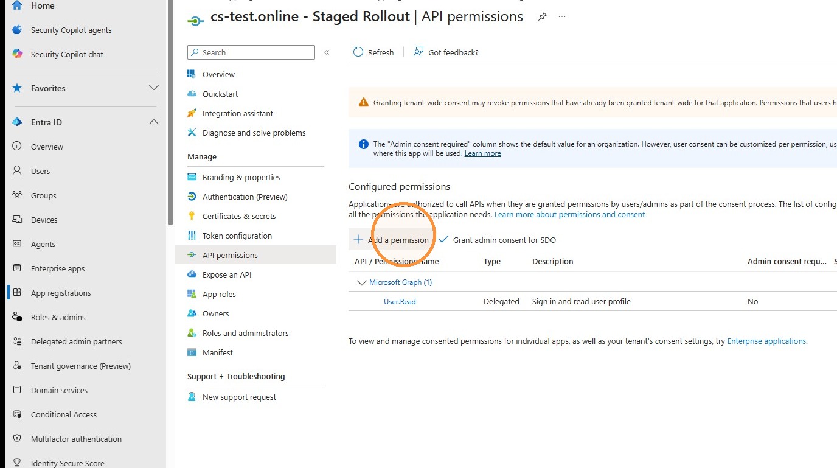Open Integration assistant rocket icon
Screen dimensions: 837x468
click(192, 113)
